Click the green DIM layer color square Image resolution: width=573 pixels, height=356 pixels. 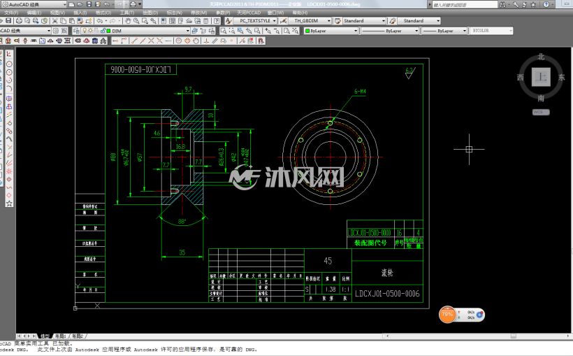pyautogui.click(x=108, y=31)
